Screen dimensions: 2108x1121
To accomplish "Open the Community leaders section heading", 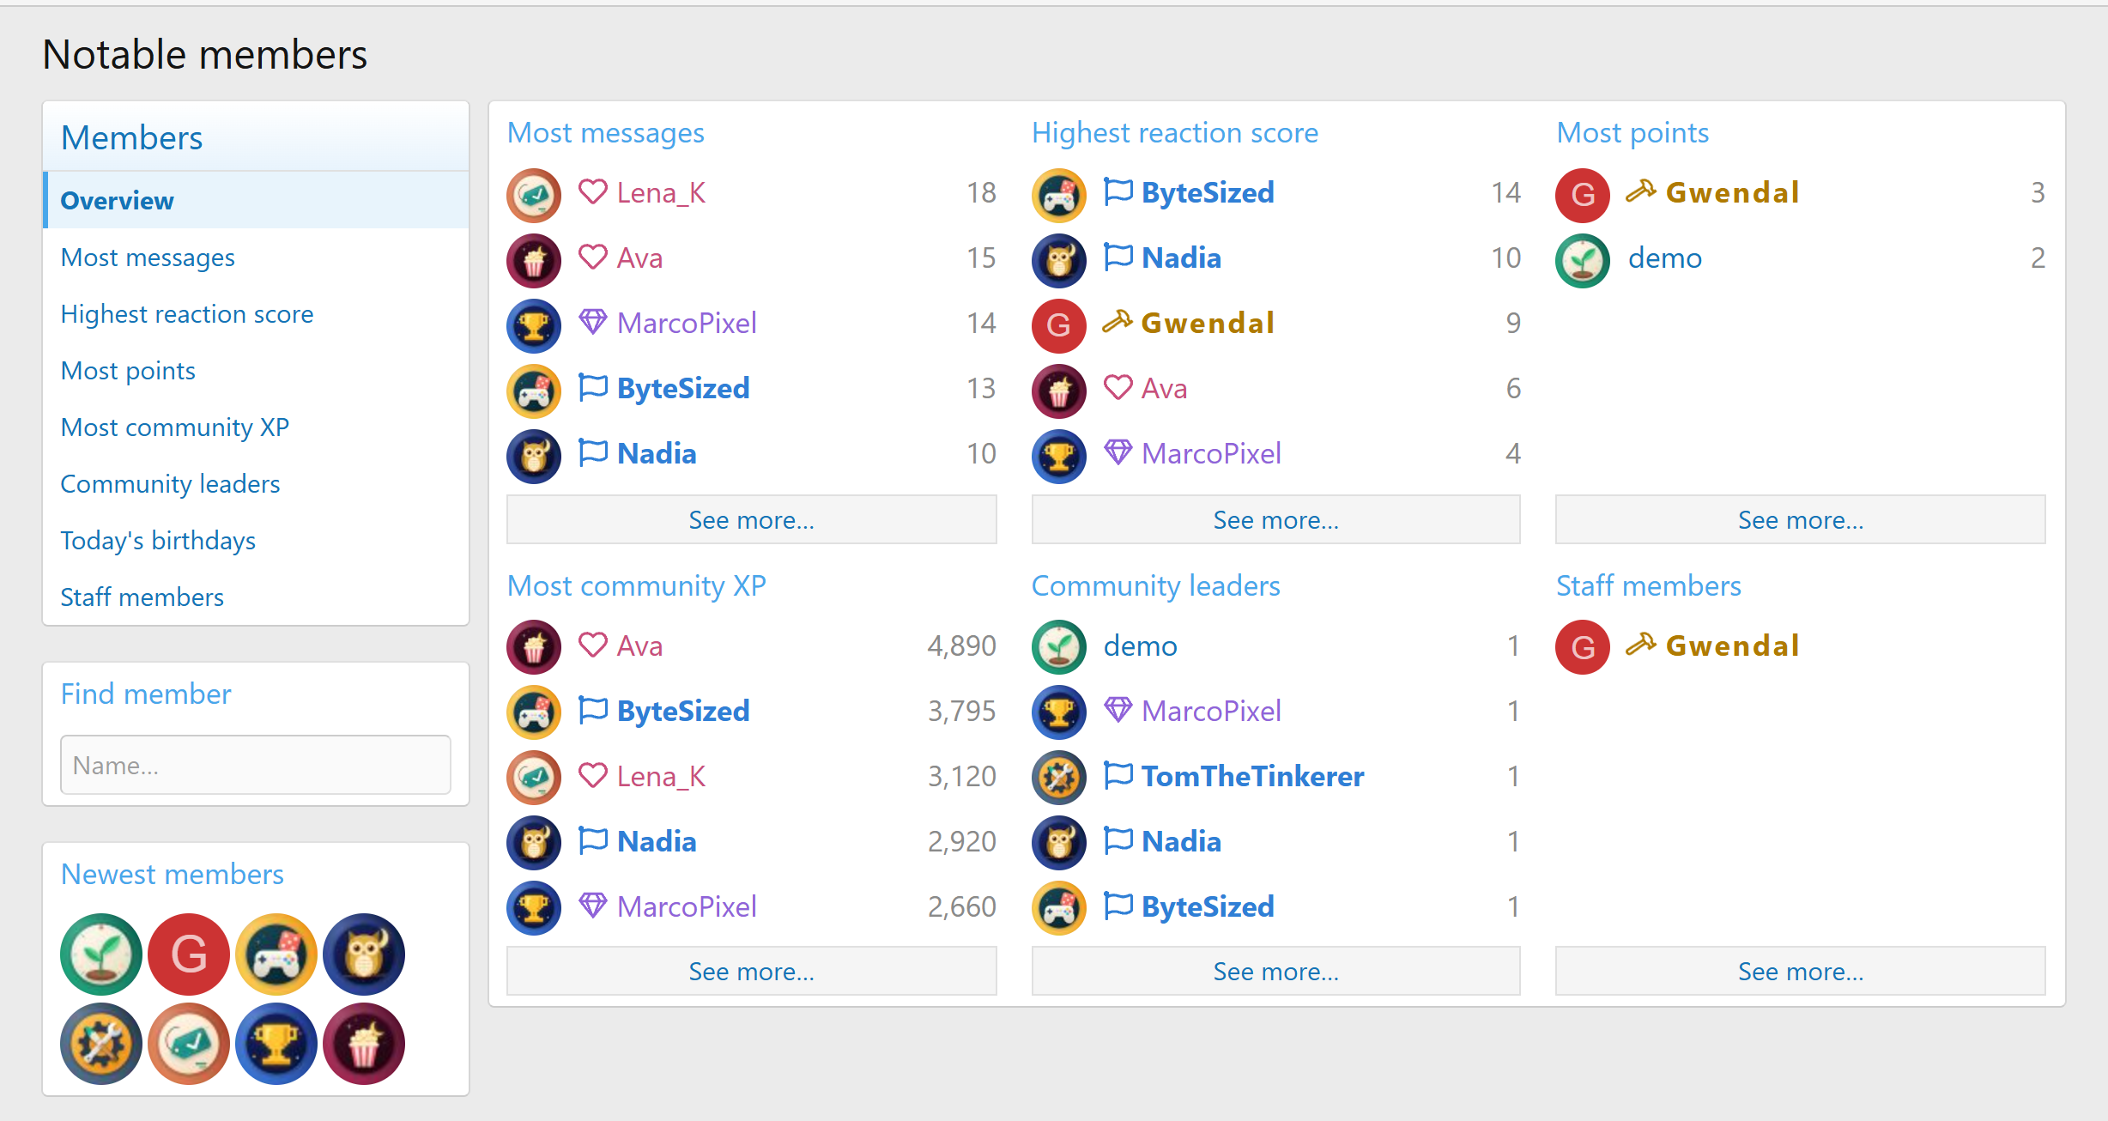I will [1155, 585].
